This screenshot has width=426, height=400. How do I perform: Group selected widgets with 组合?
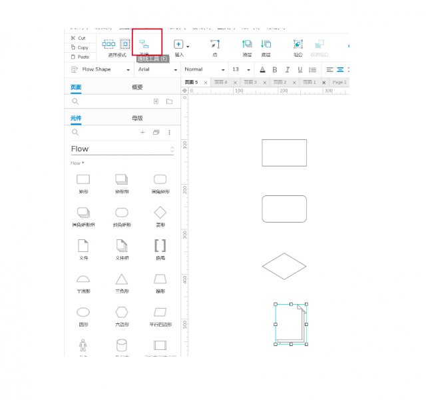point(298,44)
